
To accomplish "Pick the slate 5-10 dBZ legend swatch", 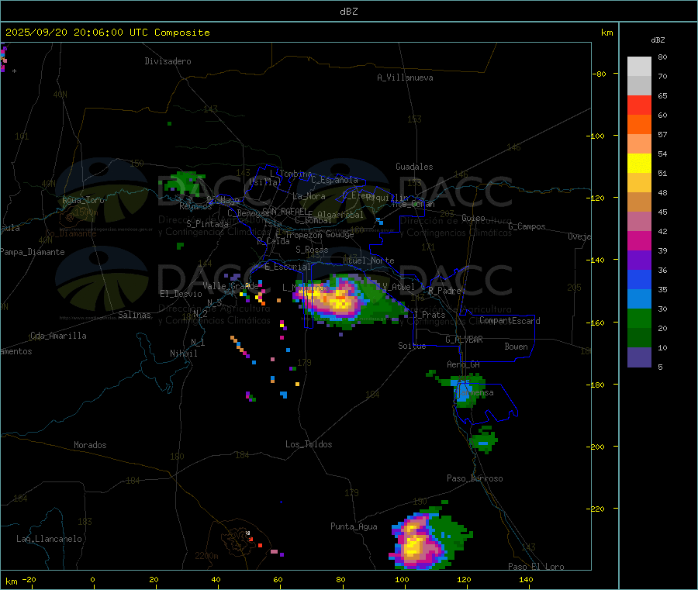I will pyautogui.click(x=639, y=357).
